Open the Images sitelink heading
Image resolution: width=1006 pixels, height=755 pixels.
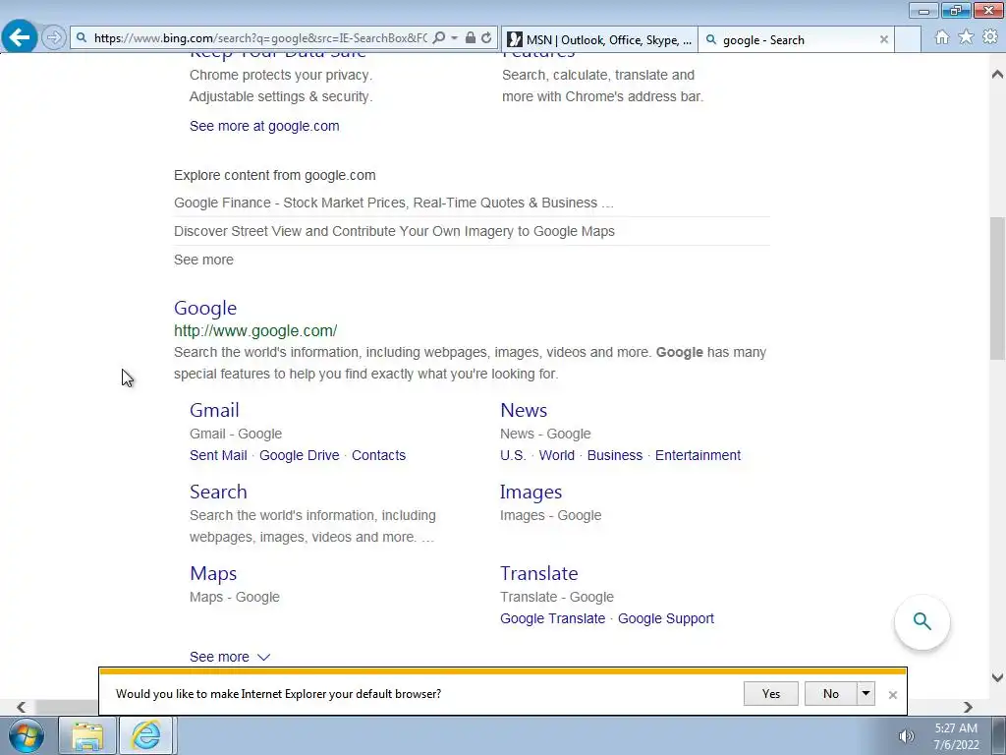point(531,492)
